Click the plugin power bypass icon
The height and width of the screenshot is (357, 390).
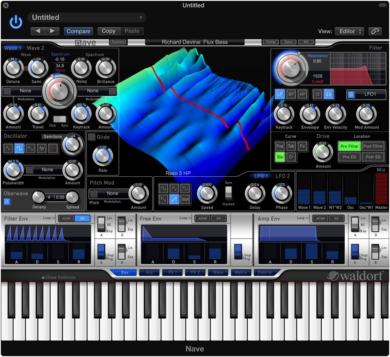[16, 22]
